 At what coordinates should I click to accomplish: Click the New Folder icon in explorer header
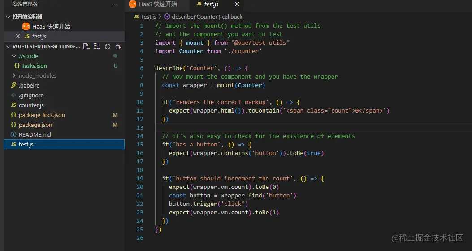click(x=97, y=46)
